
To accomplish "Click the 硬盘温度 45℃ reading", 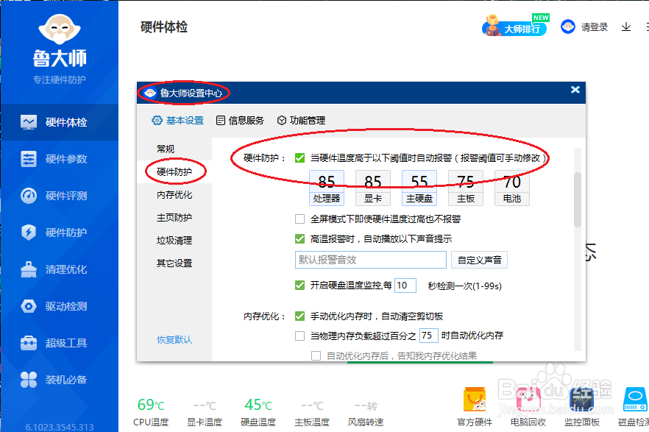I will 258,405.
